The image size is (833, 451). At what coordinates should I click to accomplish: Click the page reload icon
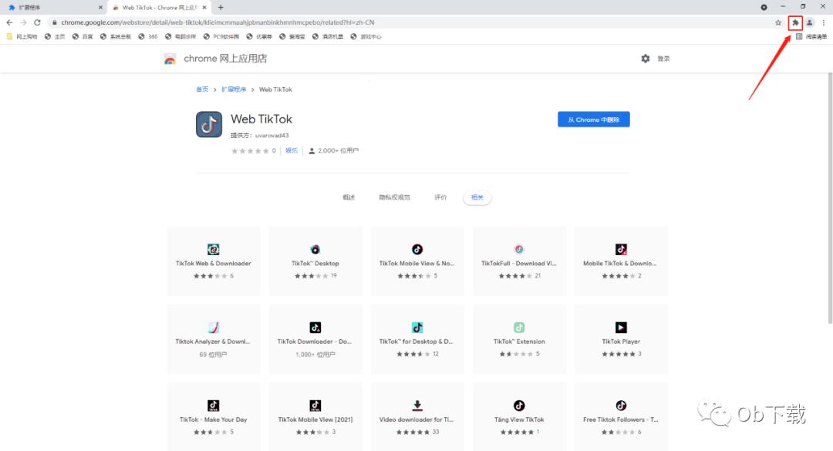click(x=36, y=22)
